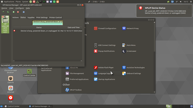Viewport: 193px width, 108px height.
Task: Open Assistive Technologies settings
Action: click(x=133, y=67)
